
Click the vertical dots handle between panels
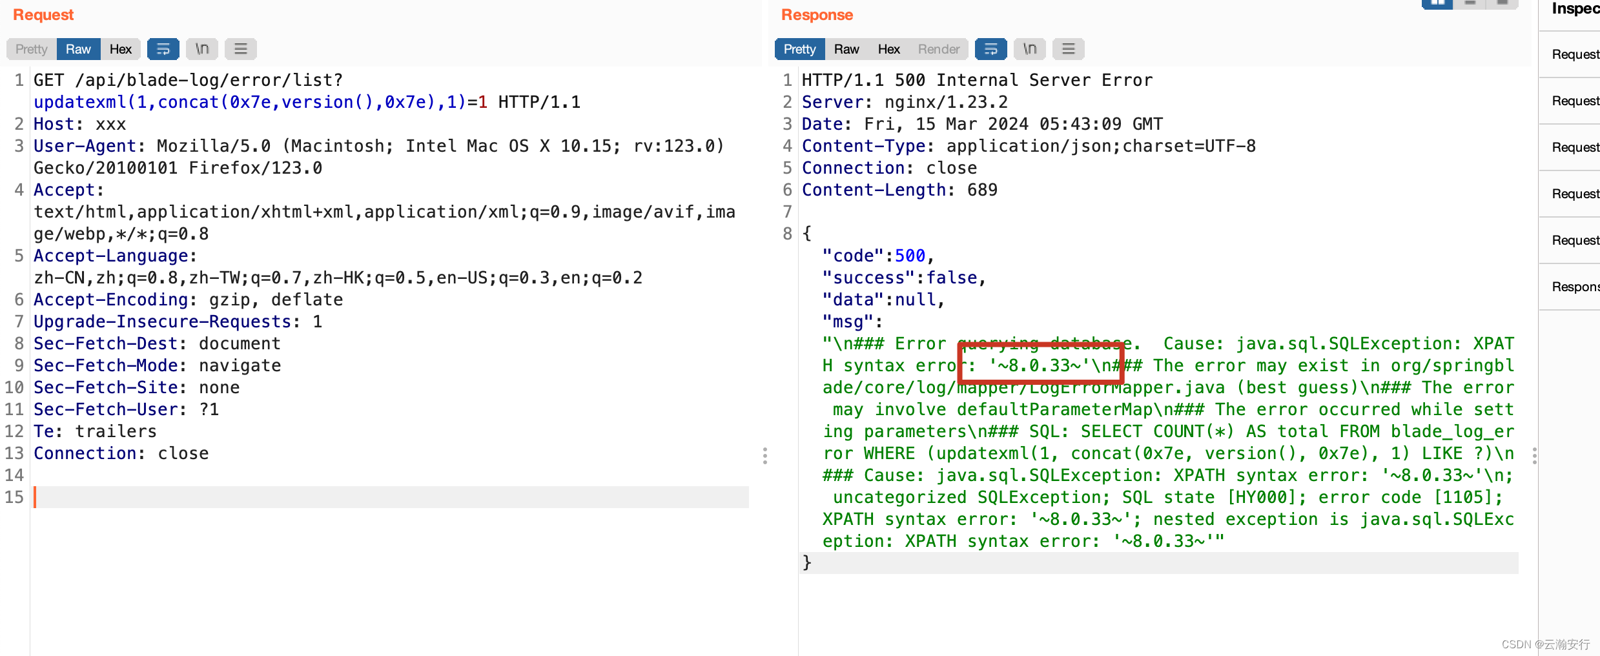tap(766, 456)
